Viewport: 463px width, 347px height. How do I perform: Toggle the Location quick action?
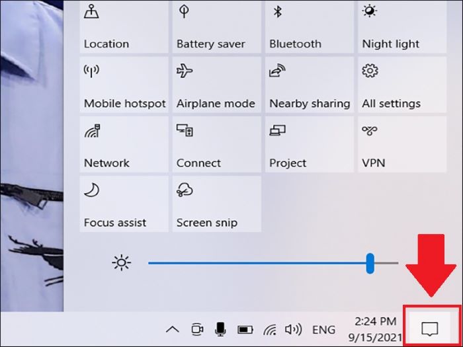pos(124,26)
